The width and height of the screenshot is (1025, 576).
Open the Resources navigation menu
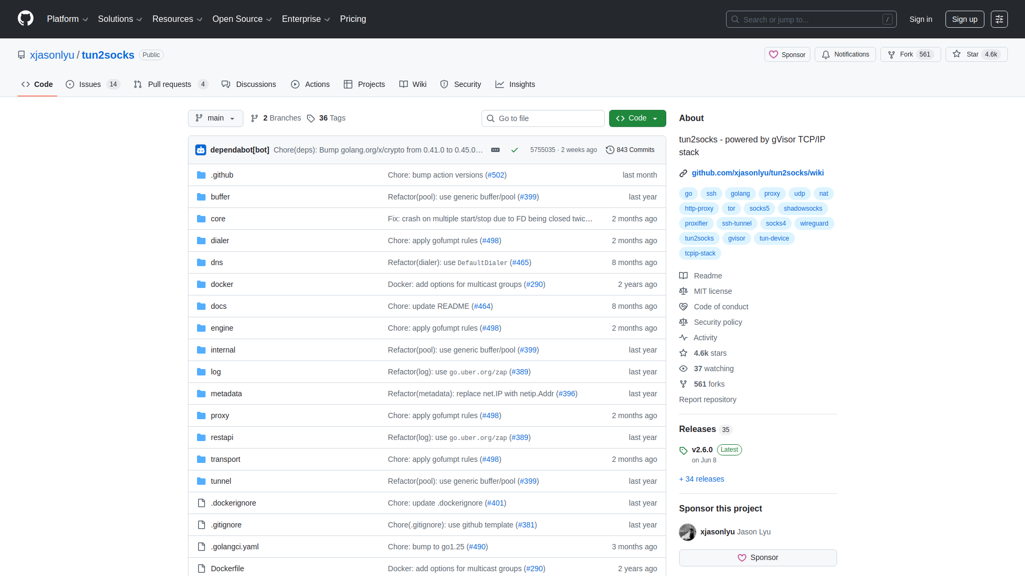(177, 19)
